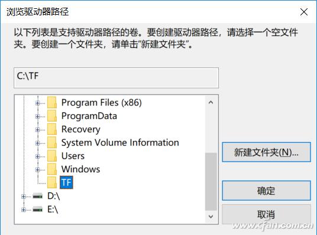Screen dimensions: 317x235
Task: Click the E:\ drive icon
Action: 38,210
